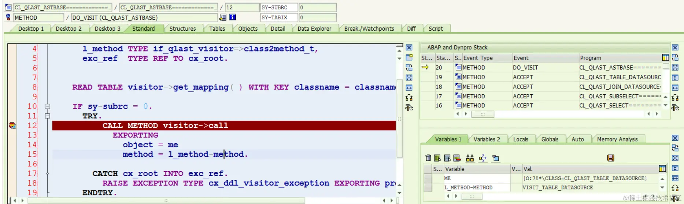Click the SY-SUBRC value field

(x=317, y=7)
